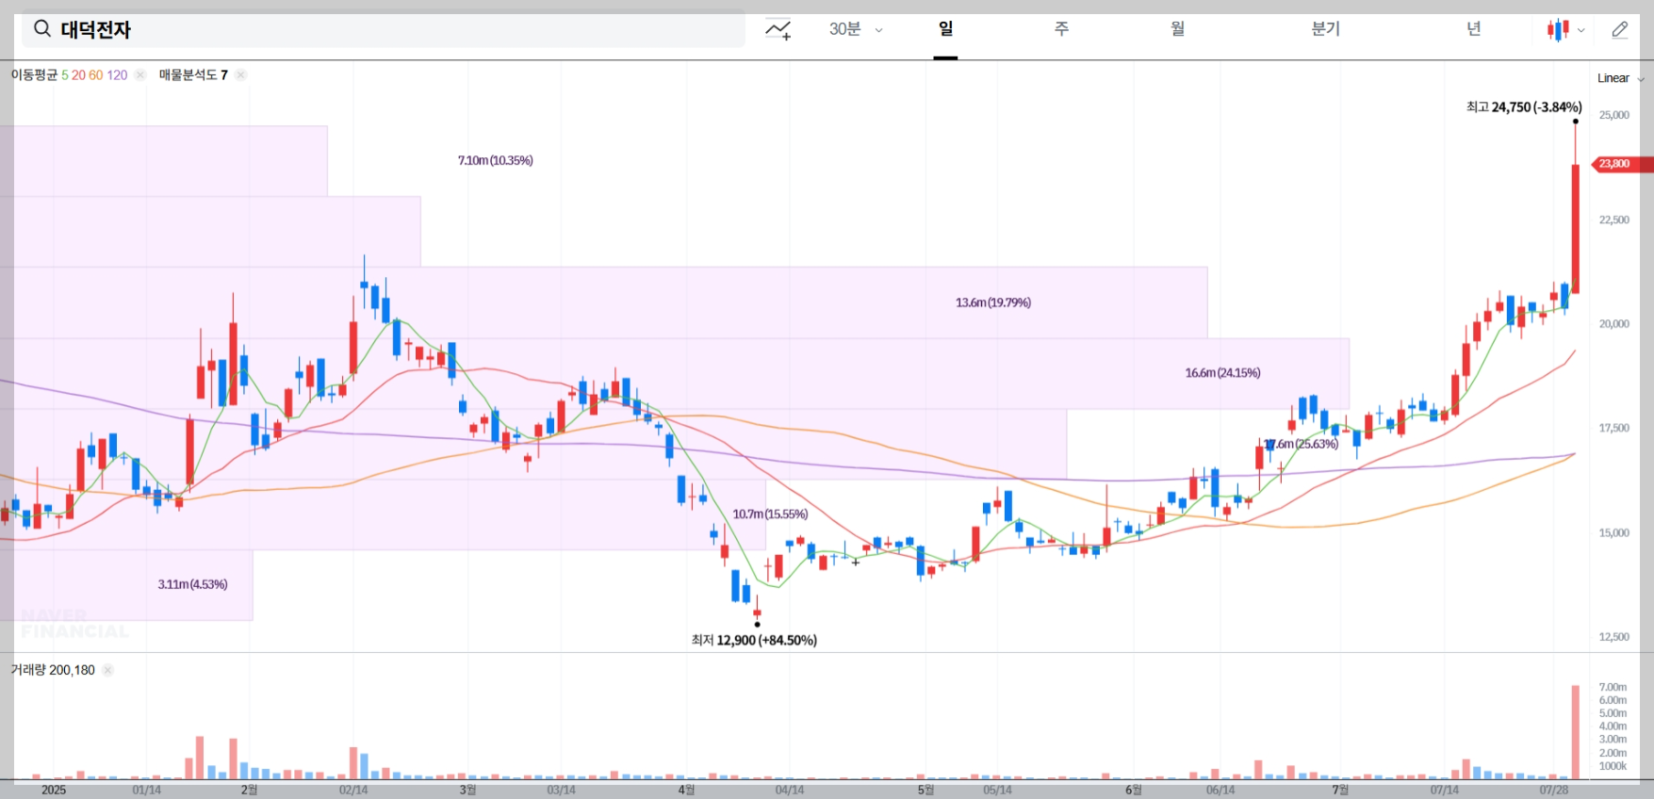Screen dimensions: 1654x799
Task: Open the candlestick chart type selector
Action: (x=1565, y=30)
